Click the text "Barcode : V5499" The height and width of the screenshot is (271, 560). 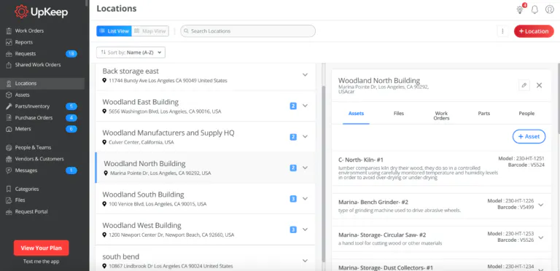516,208
